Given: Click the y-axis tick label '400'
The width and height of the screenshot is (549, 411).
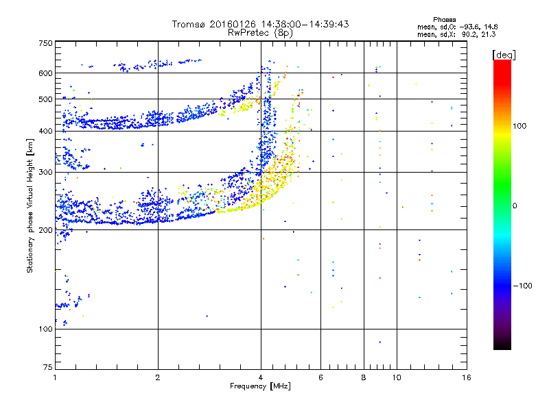Looking at the screenshot, I should 45,132.
